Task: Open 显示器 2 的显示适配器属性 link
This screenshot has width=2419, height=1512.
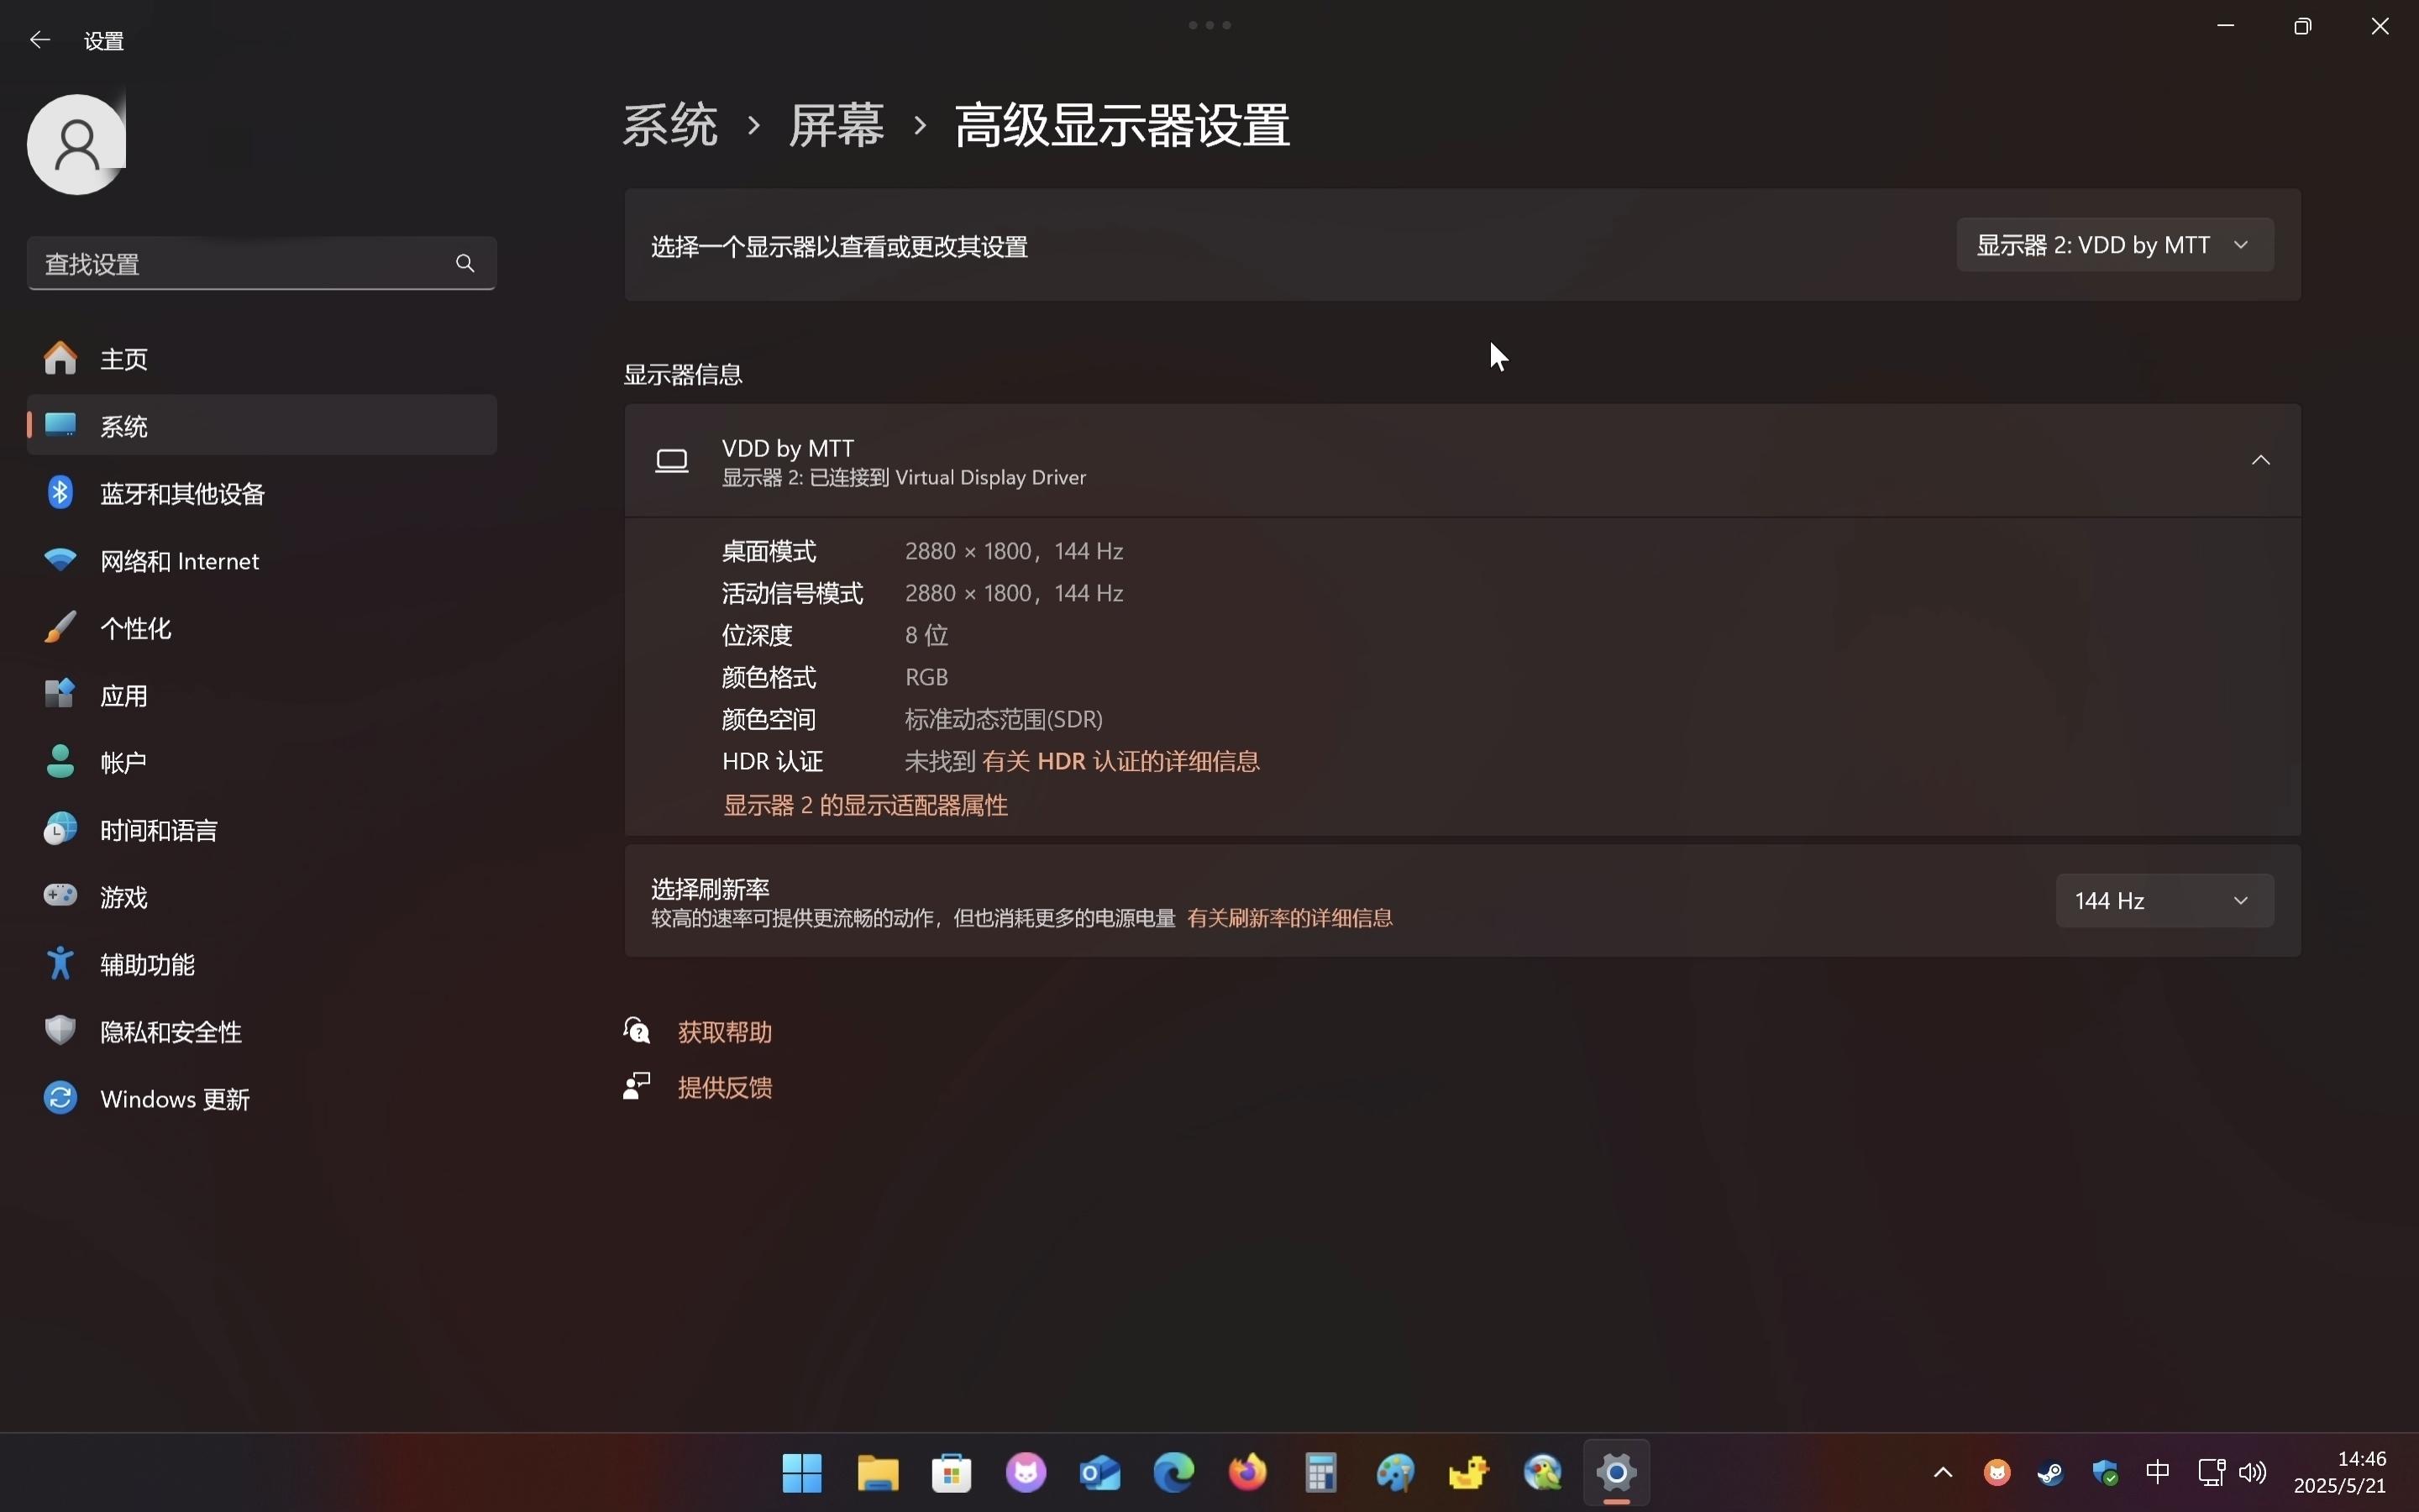Action: 866,805
